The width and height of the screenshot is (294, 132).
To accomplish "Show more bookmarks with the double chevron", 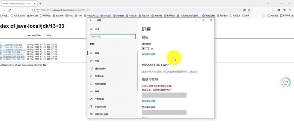I will click(264, 16).
